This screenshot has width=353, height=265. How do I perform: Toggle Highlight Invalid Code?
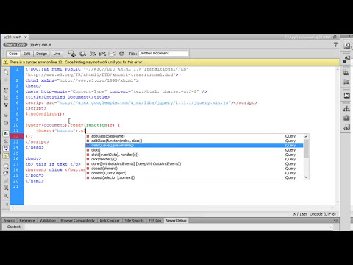pos(6,141)
